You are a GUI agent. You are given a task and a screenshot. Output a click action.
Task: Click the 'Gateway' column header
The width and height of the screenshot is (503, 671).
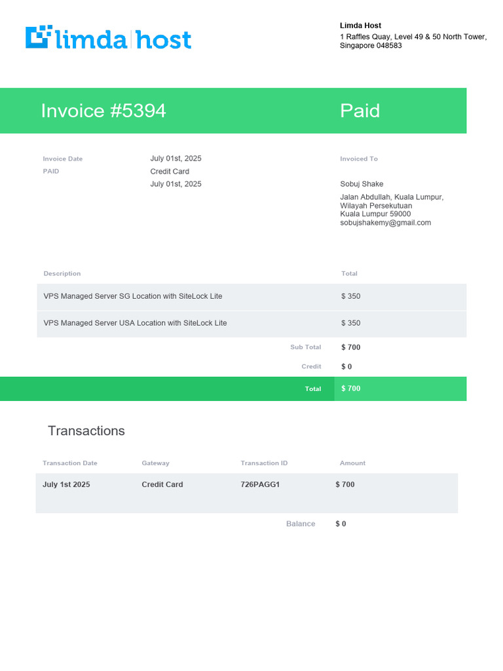(155, 463)
